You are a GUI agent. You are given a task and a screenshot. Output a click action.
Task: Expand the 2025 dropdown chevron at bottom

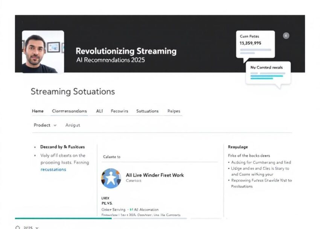click(37, 227)
